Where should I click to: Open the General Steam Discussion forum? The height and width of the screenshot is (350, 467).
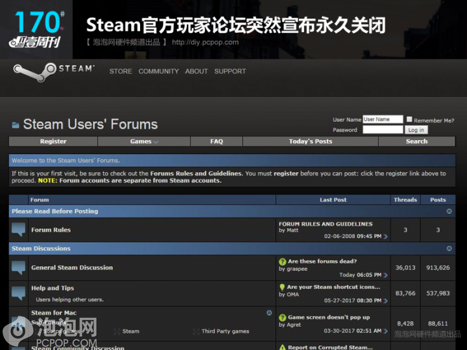point(72,267)
